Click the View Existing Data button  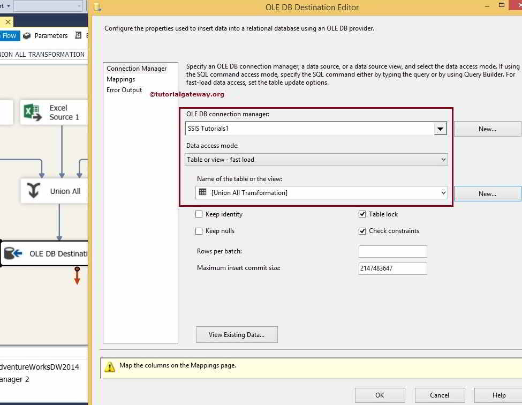[237, 334]
